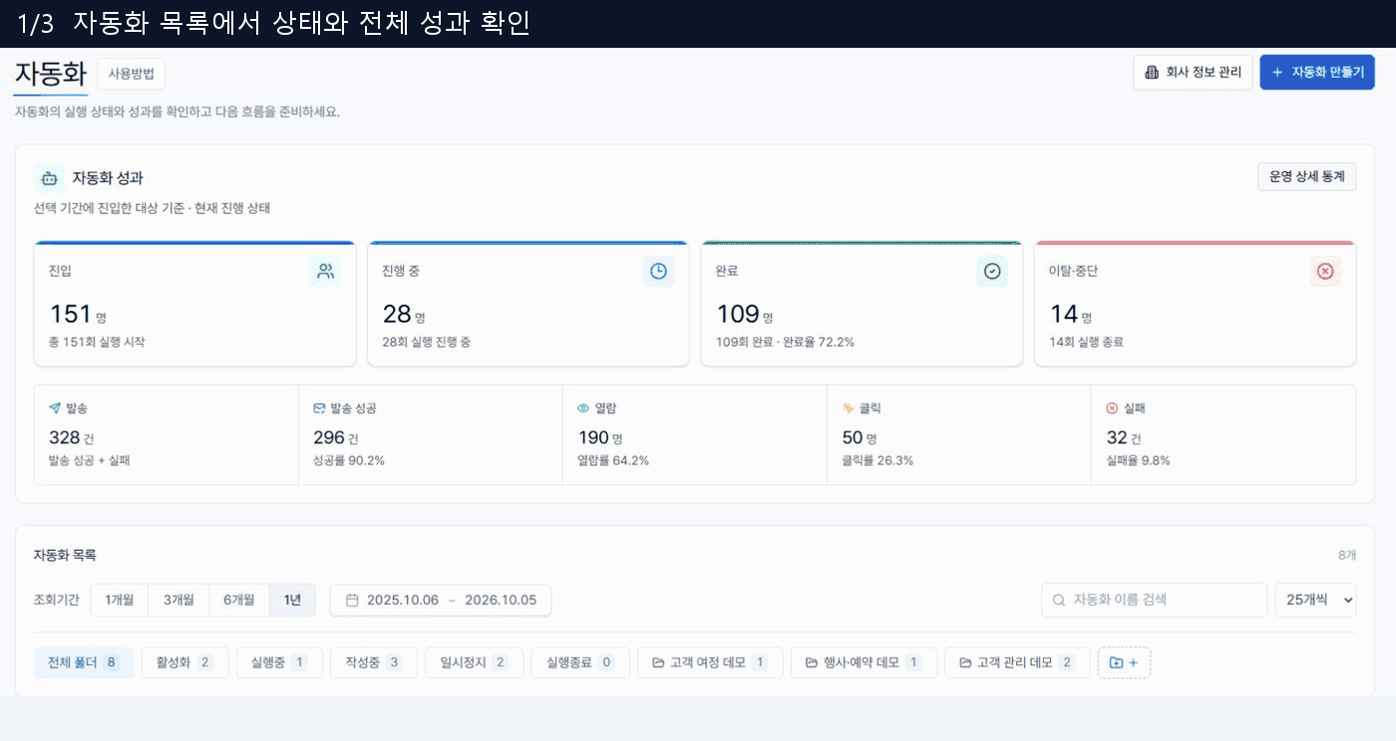
Task: Click the calendar icon in the date range
Action: tap(352, 600)
